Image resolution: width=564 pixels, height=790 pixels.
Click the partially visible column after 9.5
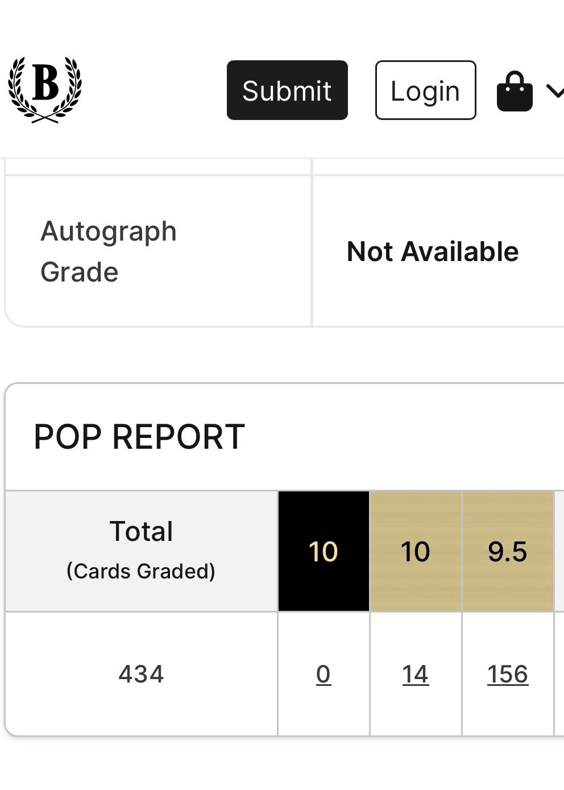click(559, 551)
